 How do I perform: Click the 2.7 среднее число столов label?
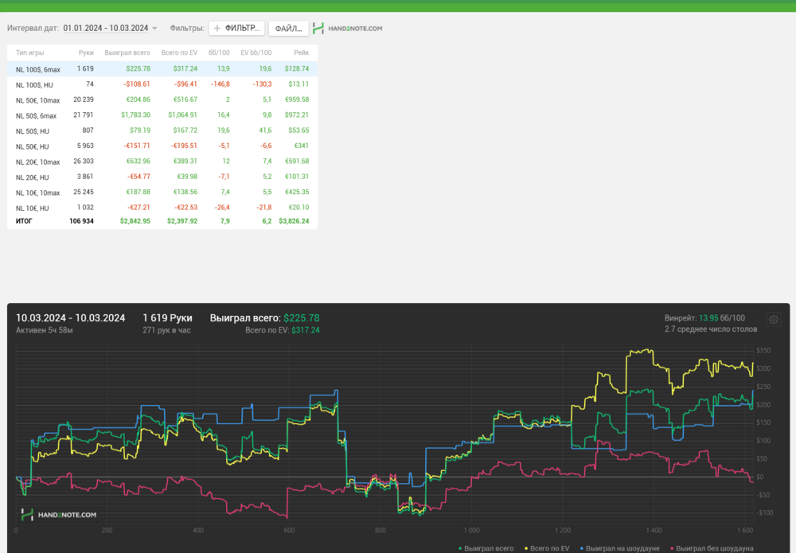[x=711, y=329]
